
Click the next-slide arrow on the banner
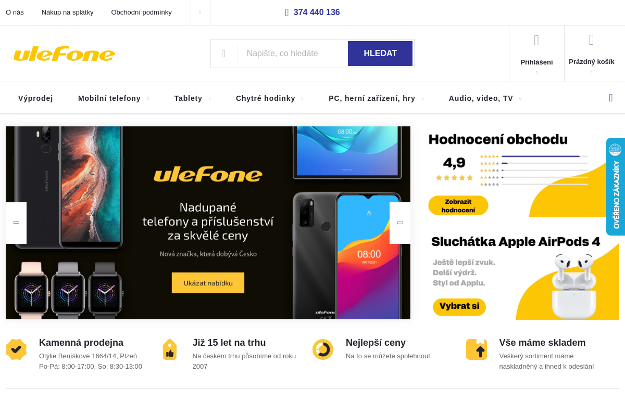pyautogui.click(x=399, y=223)
